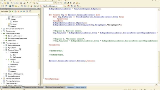
Task: Click the red X delete icon in Configuration panel
Action: (x=18, y=11)
